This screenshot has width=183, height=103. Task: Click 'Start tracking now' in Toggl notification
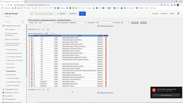pos(166,95)
